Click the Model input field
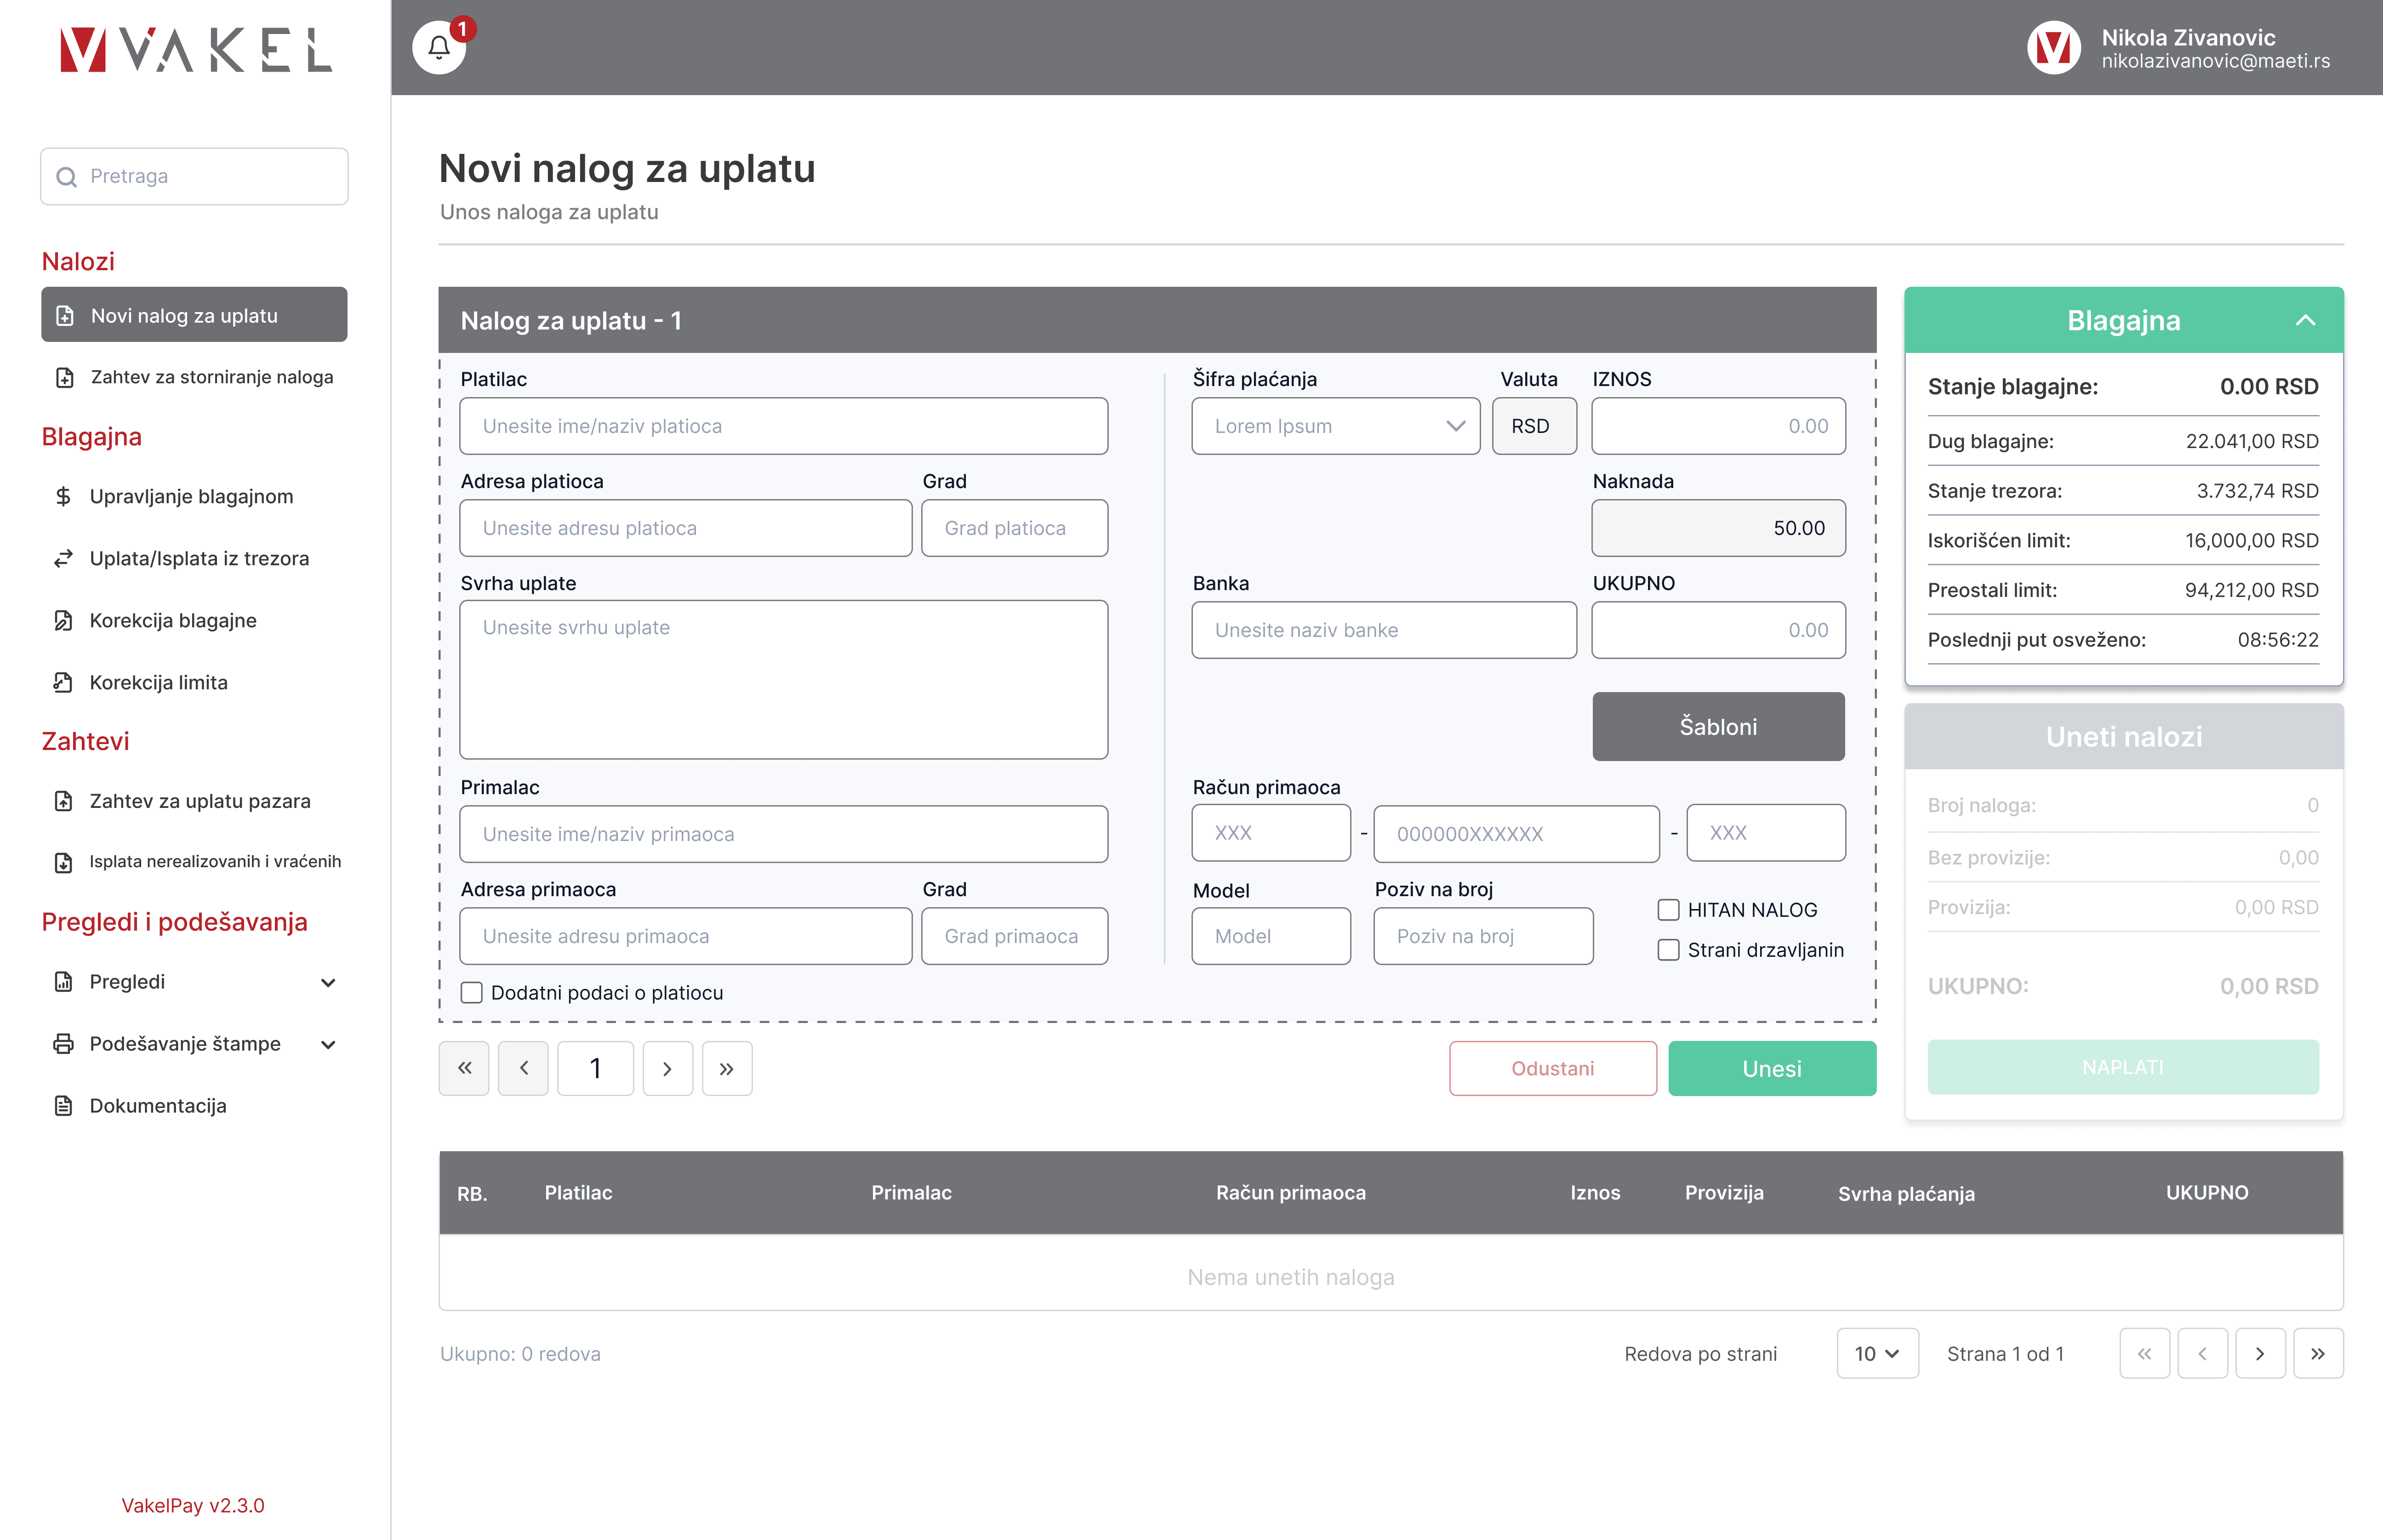2383x1540 pixels. coord(1271,936)
